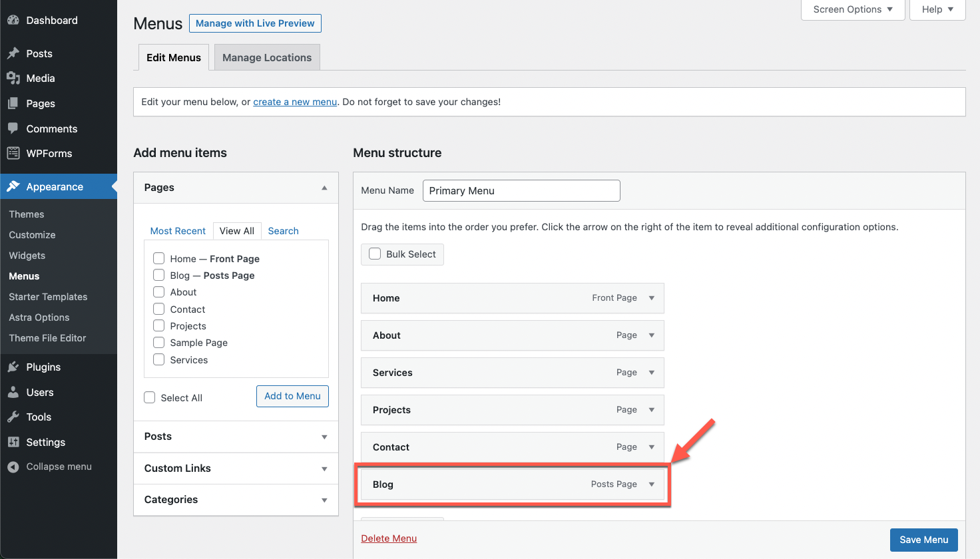Select the Search tab under Pages
This screenshot has height=559, width=980.
pyautogui.click(x=283, y=231)
